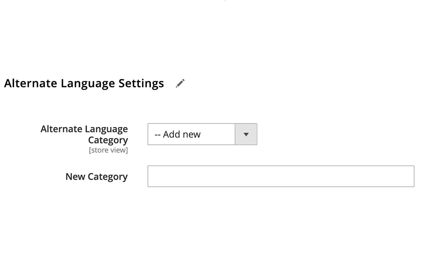Screen dimensions: 440x265
Task: Click the dropdown's down-arrow triangle icon
Action: coord(246,134)
